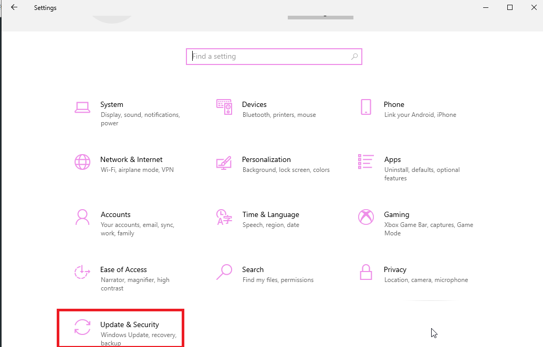Open the Privacy lock icon
The height and width of the screenshot is (347, 543).
click(x=366, y=272)
